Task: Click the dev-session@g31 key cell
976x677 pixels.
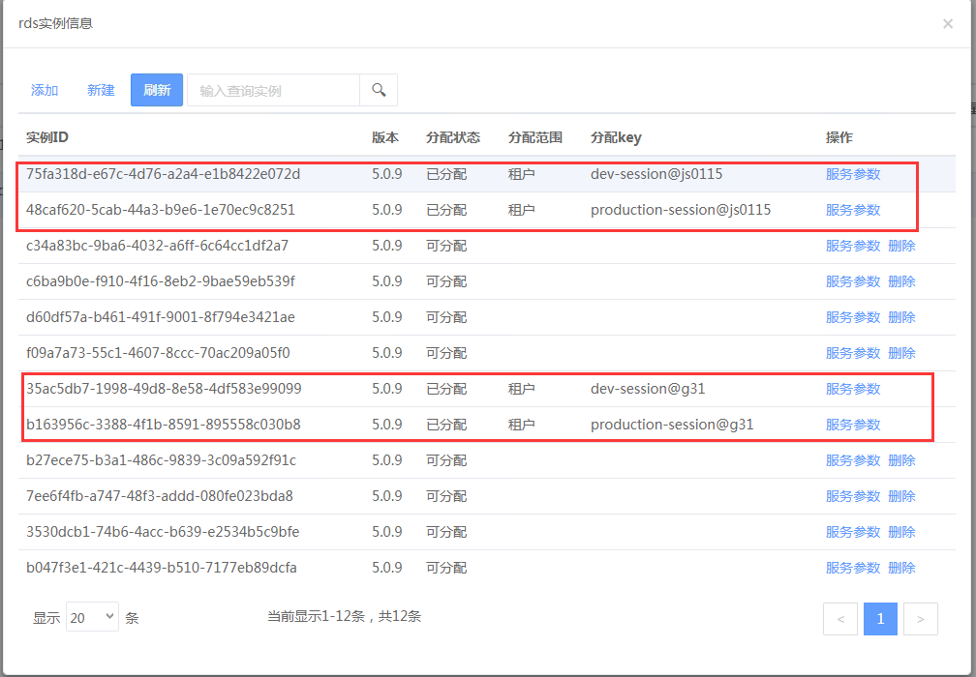Action: pyautogui.click(x=648, y=389)
